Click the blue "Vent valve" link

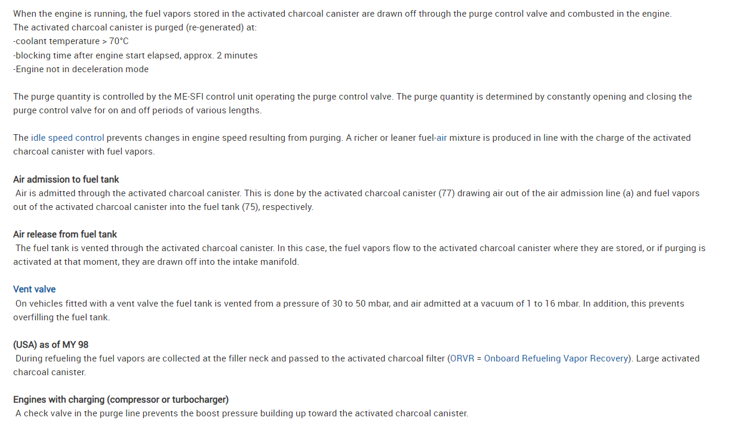point(35,289)
